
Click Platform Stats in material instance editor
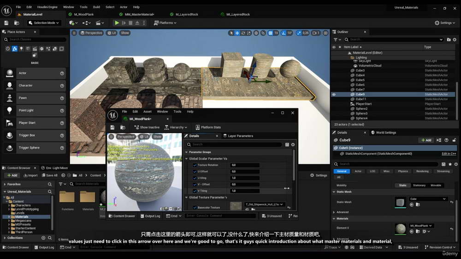208,127
